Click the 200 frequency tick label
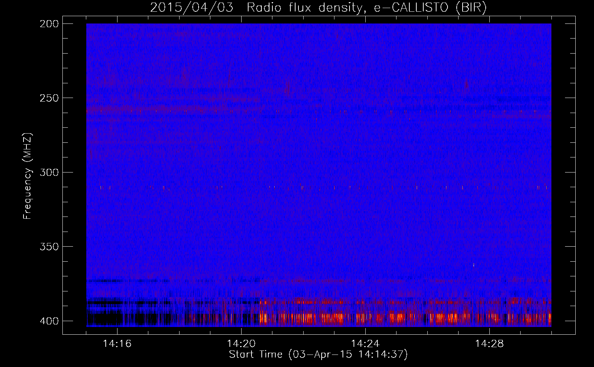This screenshot has width=594, height=367. click(49, 24)
